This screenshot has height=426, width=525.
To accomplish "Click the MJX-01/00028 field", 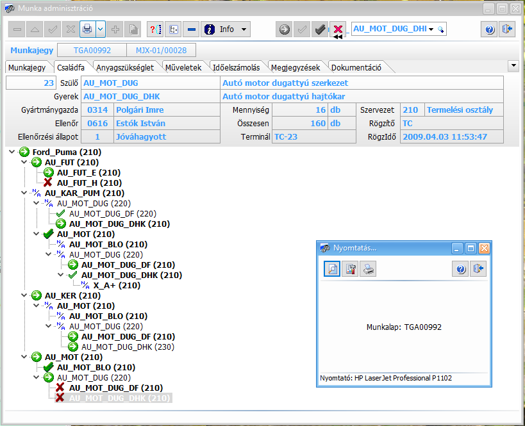I will pos(161,50).
